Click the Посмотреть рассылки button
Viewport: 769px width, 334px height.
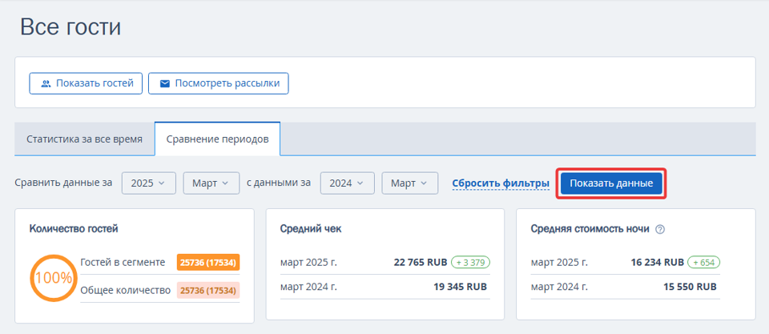pyautogui.click(x=218, y=83)
